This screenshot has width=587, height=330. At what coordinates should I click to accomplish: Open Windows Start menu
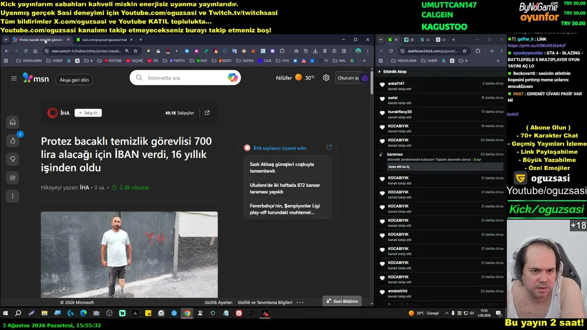click(x=6, y=313)
